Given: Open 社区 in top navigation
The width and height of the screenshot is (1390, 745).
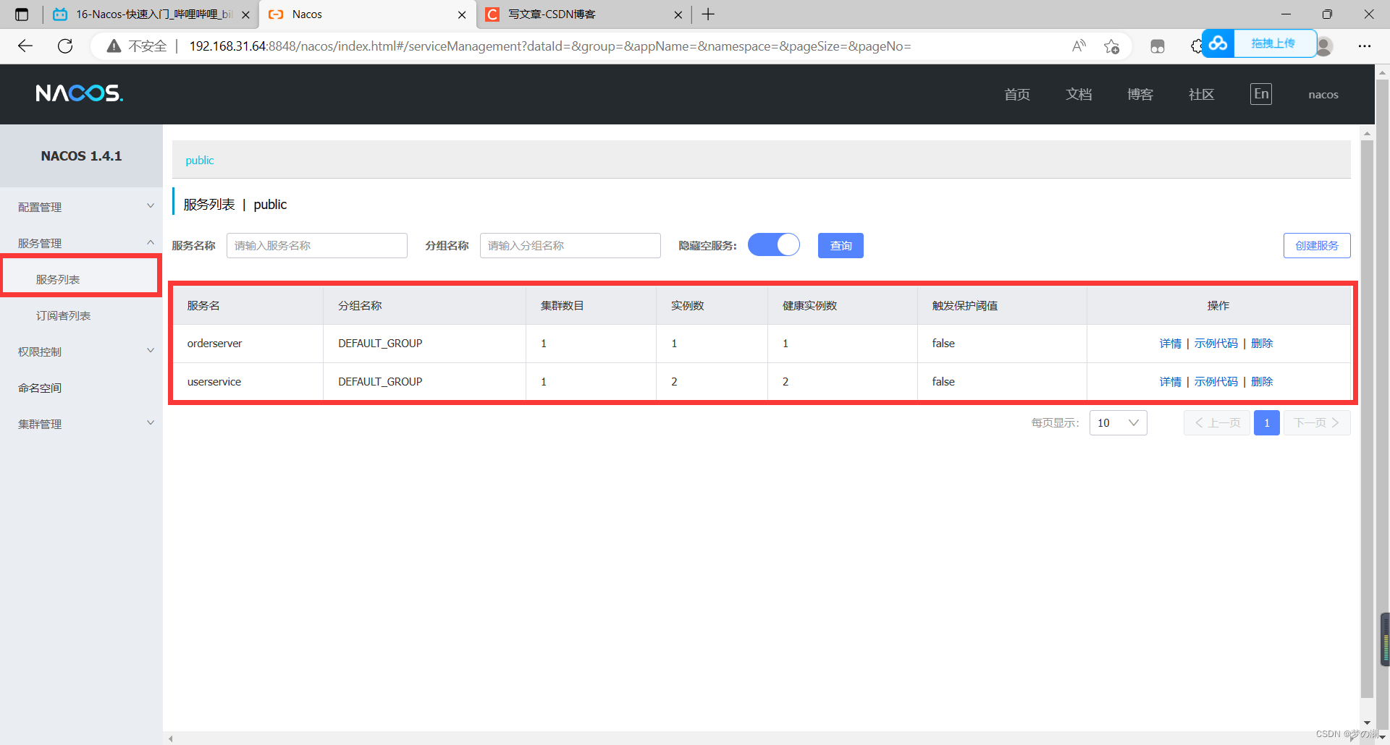Looking at the screenshot, I should pyautogui.click(x=1202, y=94).
